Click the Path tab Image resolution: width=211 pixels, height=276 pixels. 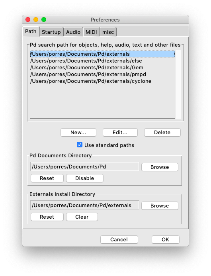point(31,31)
